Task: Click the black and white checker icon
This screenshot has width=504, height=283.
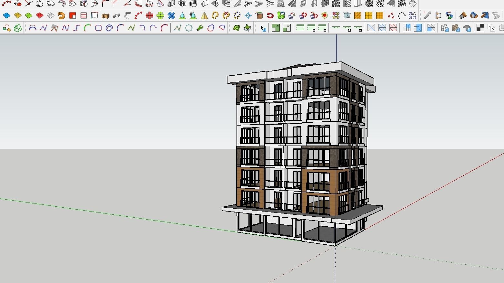Action: (480, 28)
